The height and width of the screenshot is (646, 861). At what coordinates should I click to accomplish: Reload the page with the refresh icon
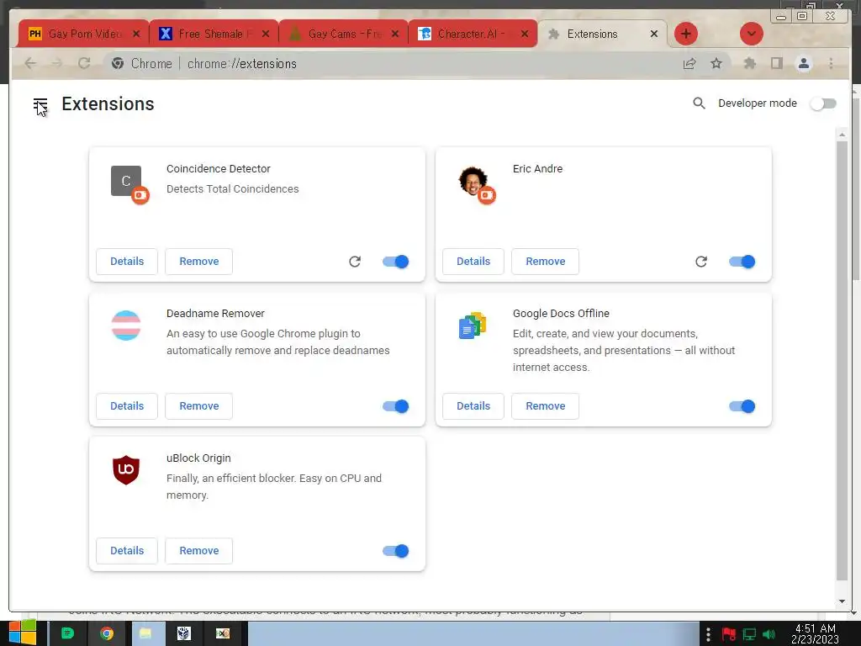(x=84, y=64)
